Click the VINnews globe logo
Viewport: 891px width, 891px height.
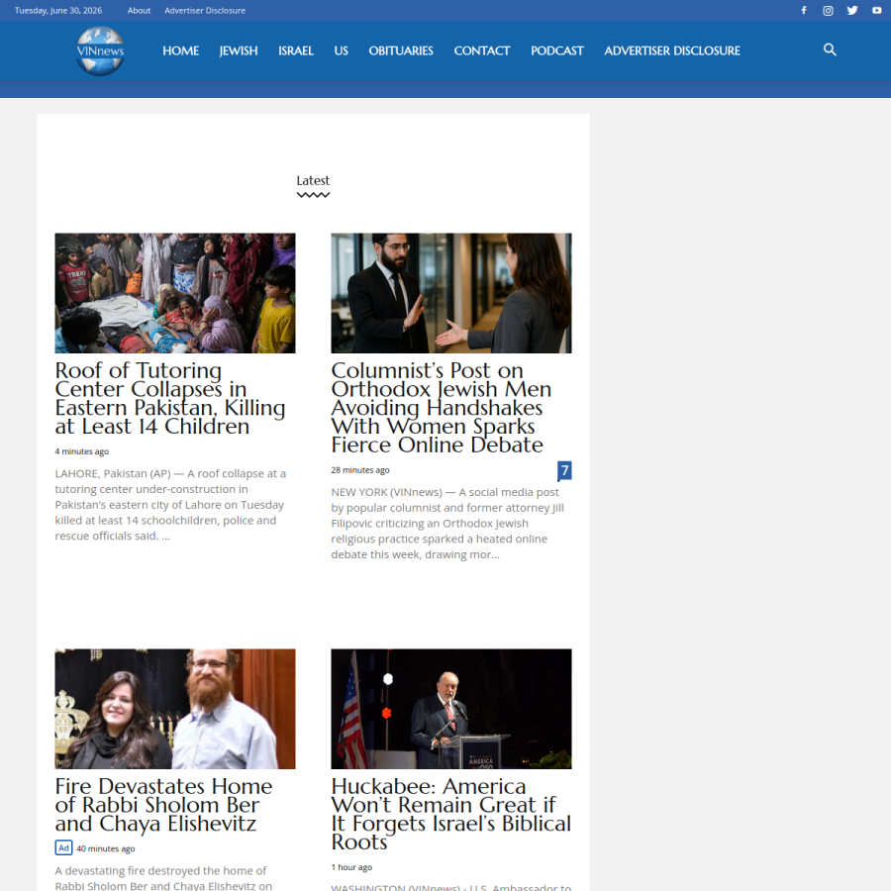point(100,50)
